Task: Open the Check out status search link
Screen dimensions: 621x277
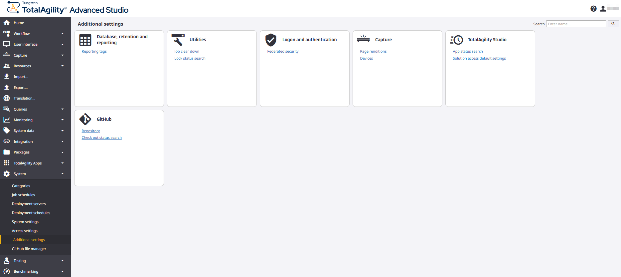Action: (101, 138)
